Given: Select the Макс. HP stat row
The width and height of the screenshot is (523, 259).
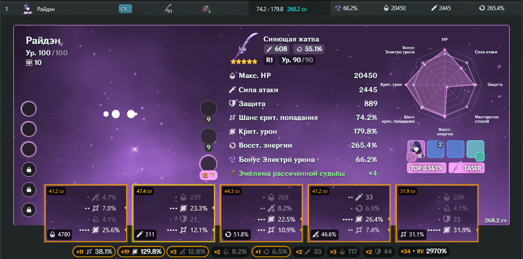Looking at the screenshot, I should tap(304, 76).
